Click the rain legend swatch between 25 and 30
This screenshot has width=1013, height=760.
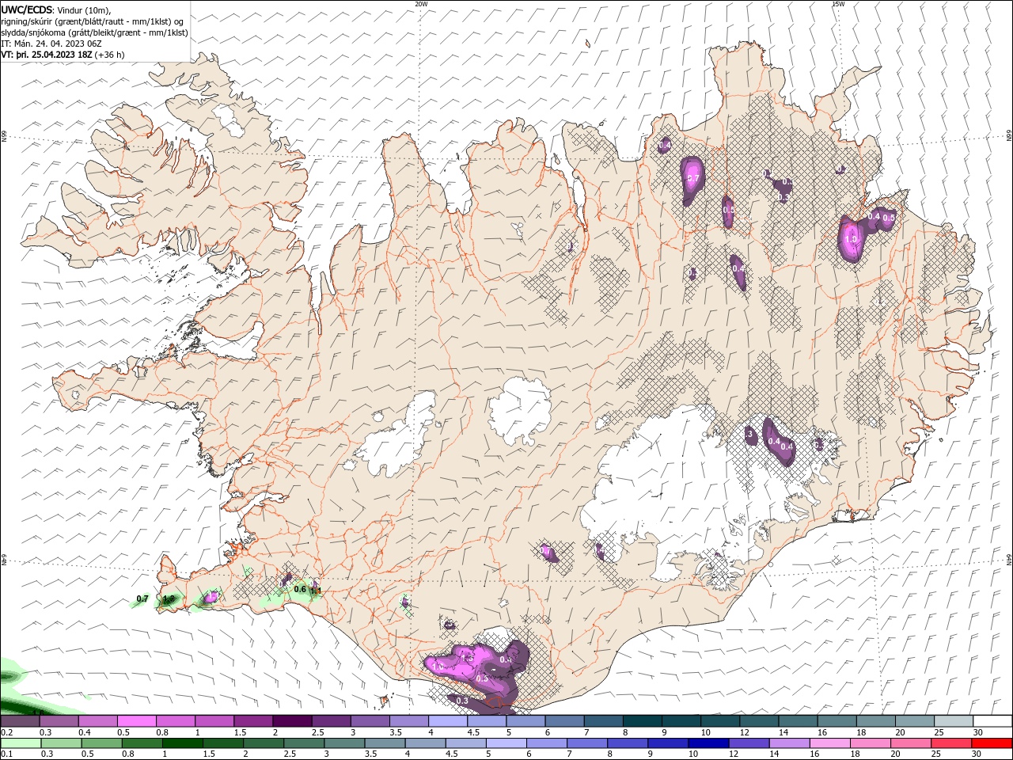click(x=952, y=743)
